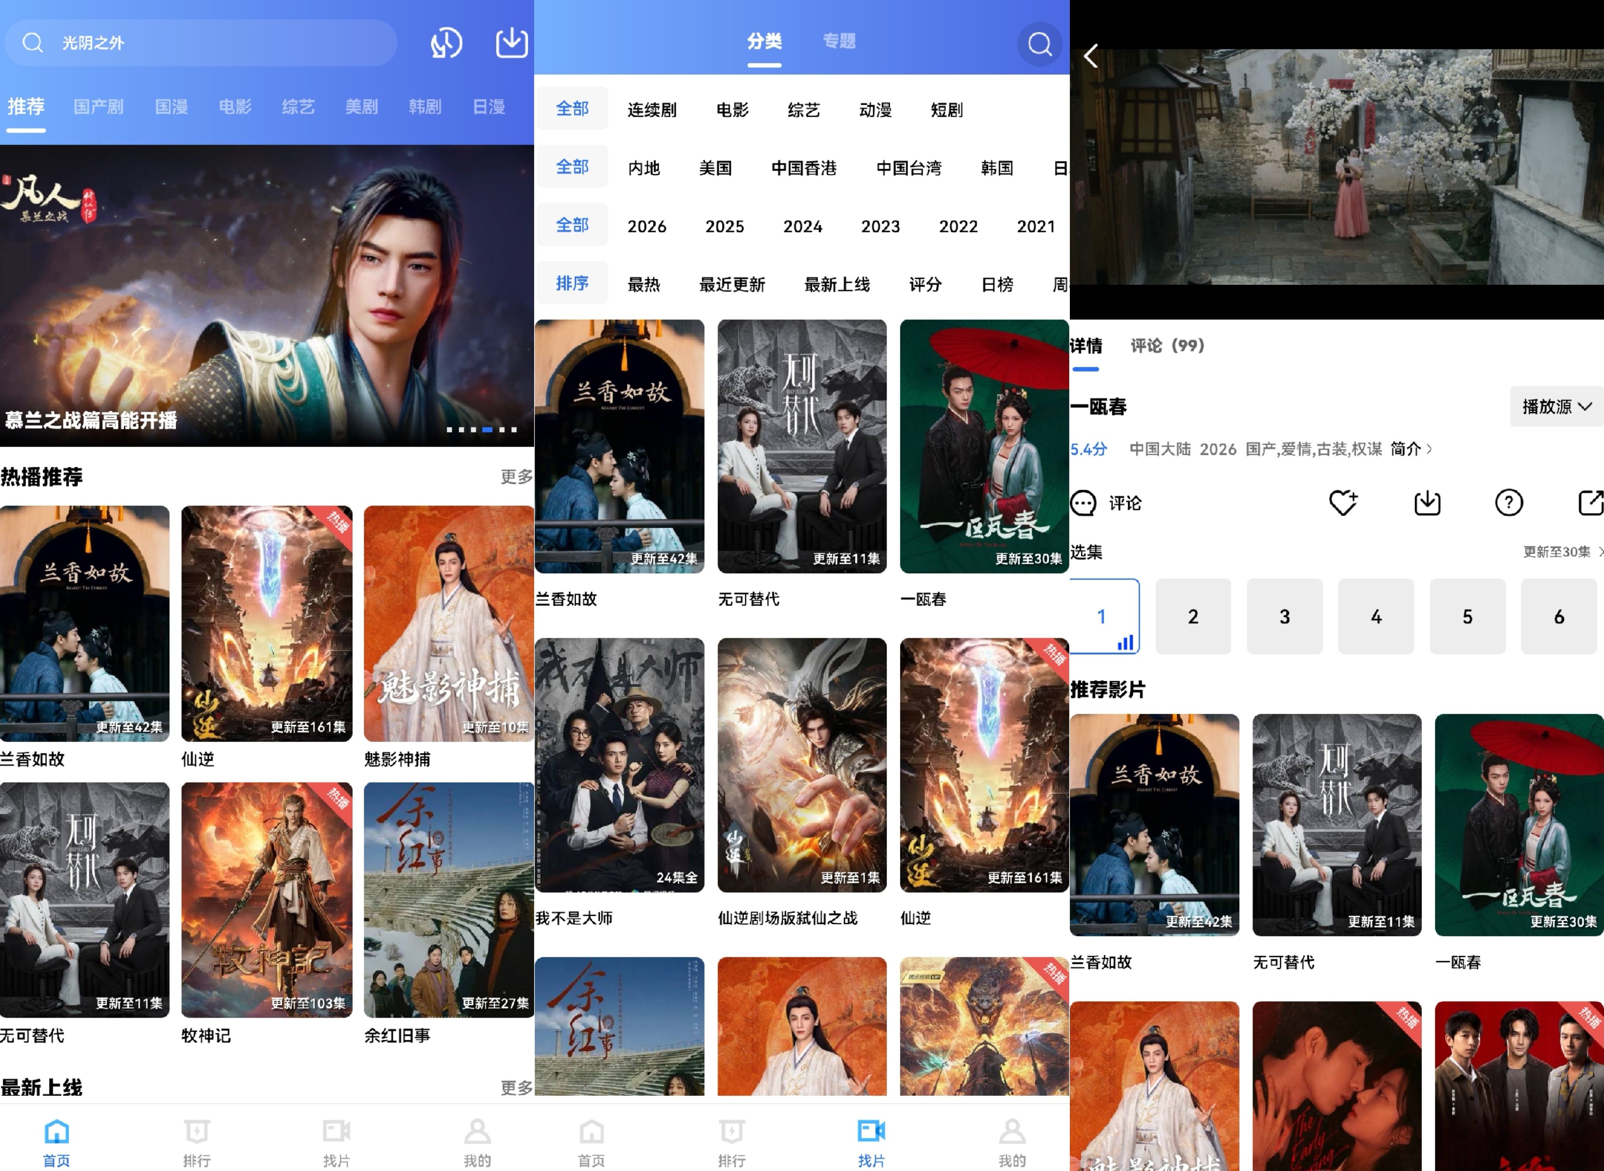The image size is (1604, 1171).
Task: Expand full episode list 更新至30集
Action: pyautogui.click(x=1563, y=552)
